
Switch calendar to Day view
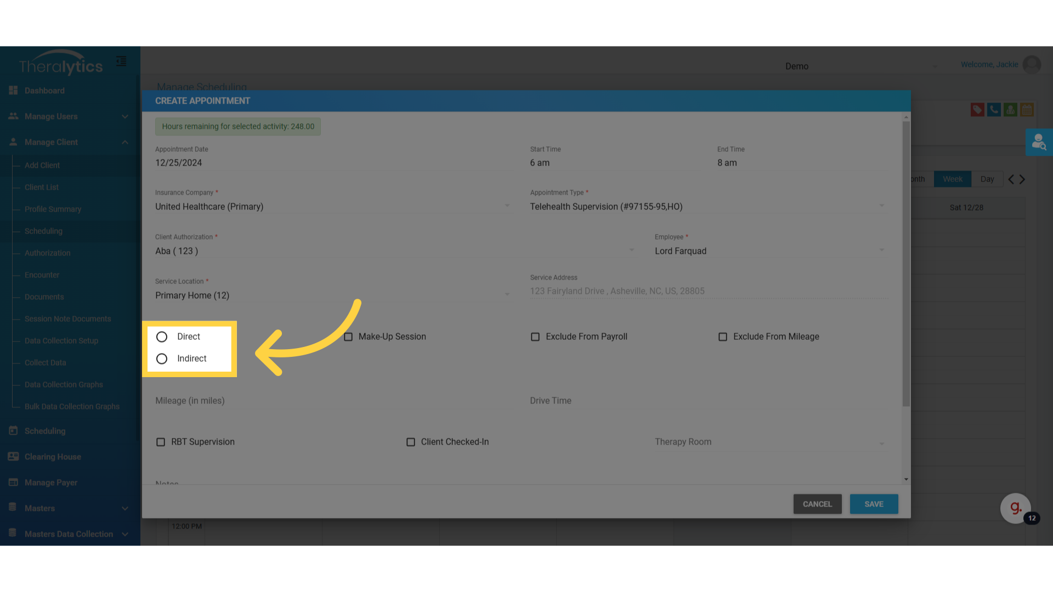(987, 179)
